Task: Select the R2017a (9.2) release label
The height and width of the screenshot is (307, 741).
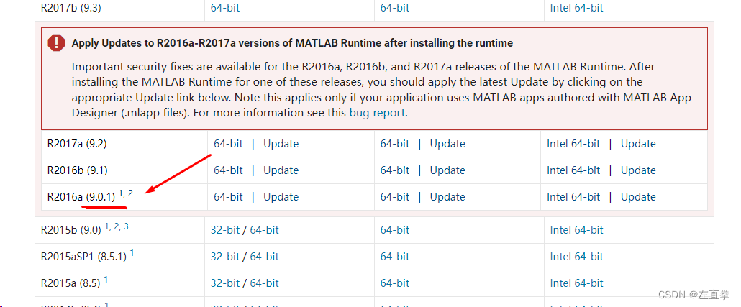Action: pos(76,144)
